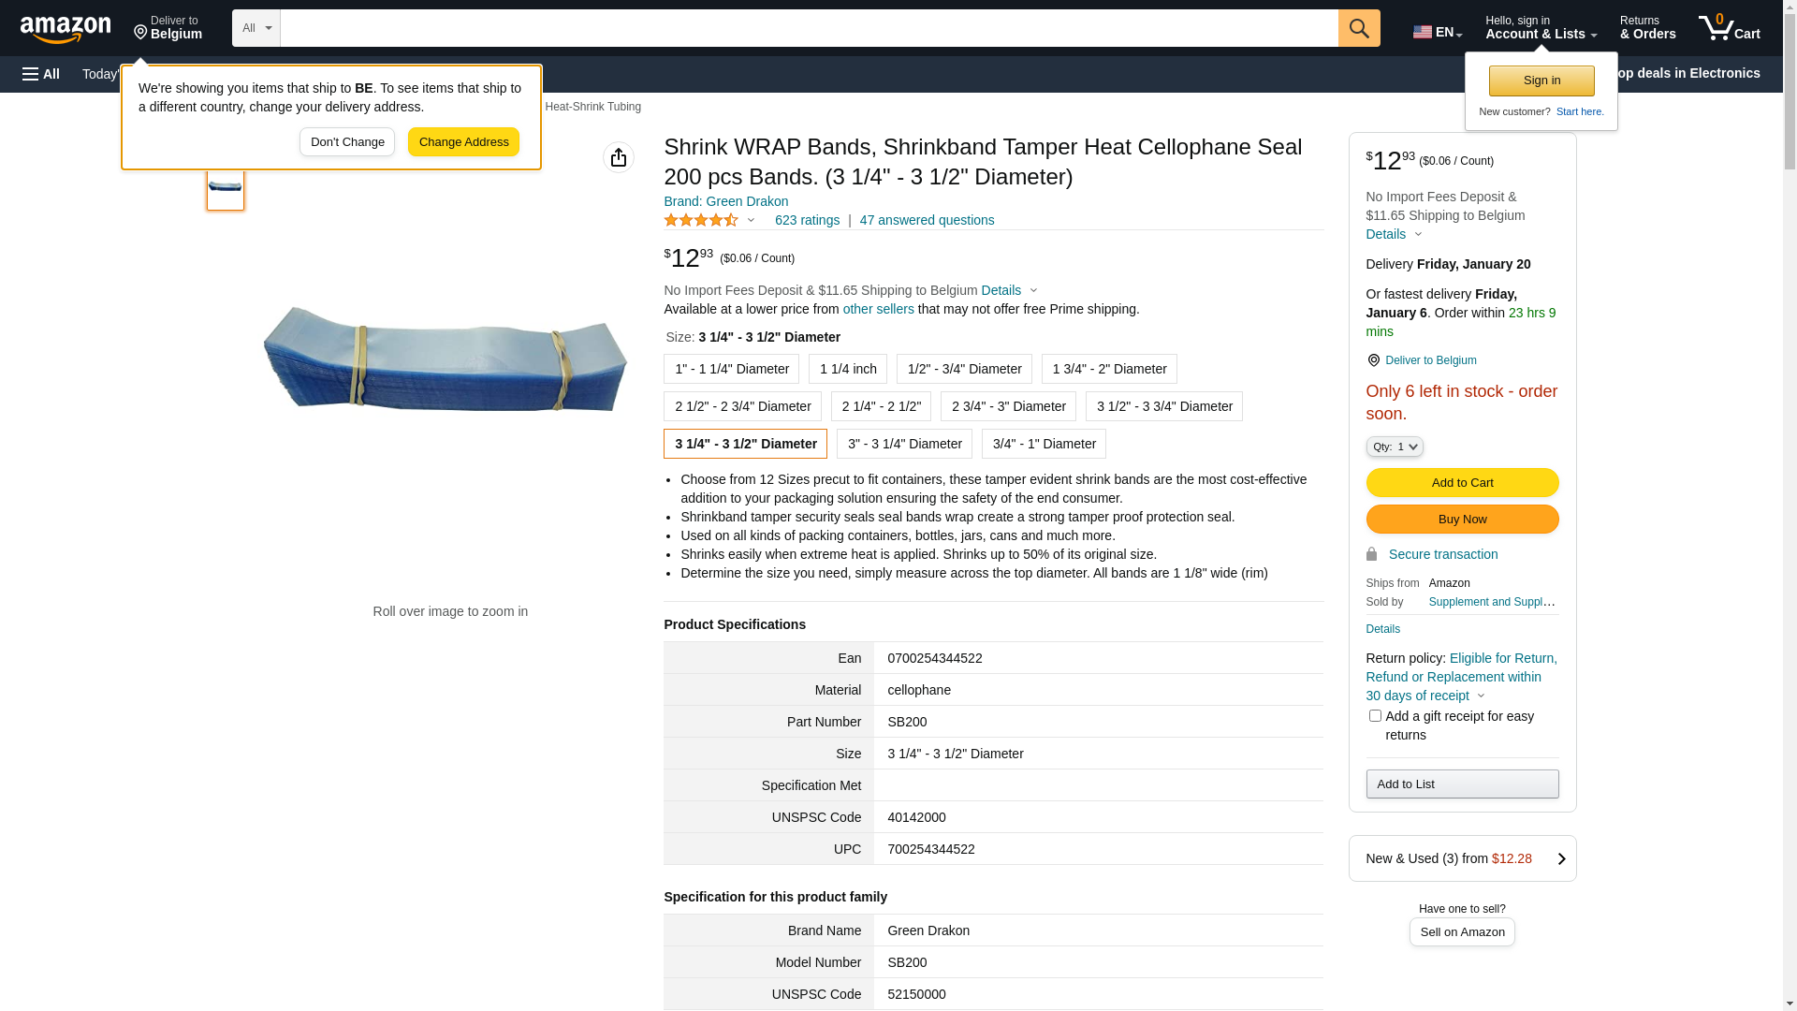Click the Deliver to Belgium location icon
The height and width of the screenshot is (1011, 1797).
pos(1373,360)
